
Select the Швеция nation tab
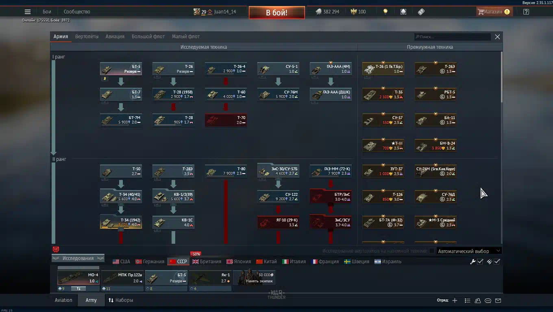[357, 262]
